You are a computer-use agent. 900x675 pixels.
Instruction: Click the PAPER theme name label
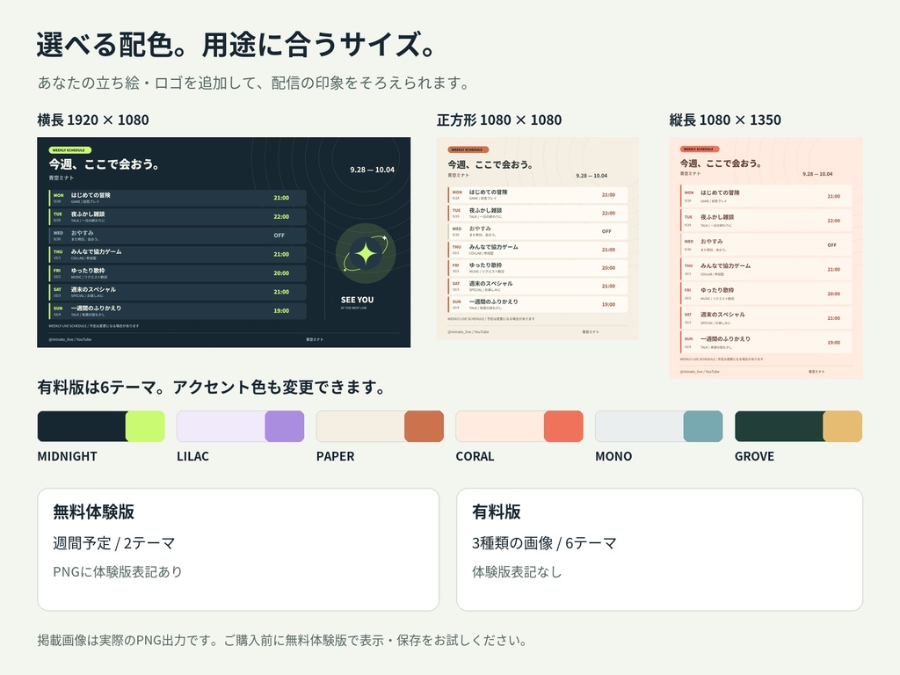(335, 456)
